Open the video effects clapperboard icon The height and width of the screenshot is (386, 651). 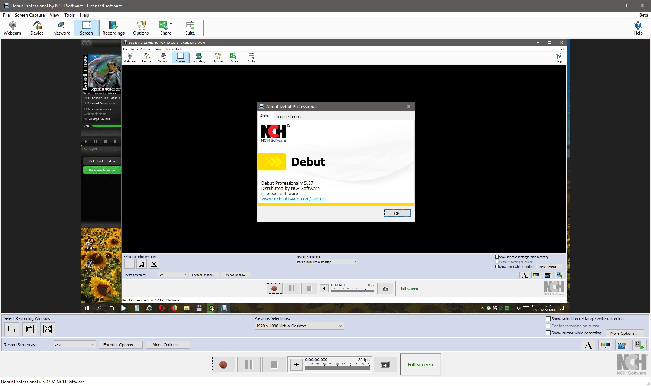[622, 345]
